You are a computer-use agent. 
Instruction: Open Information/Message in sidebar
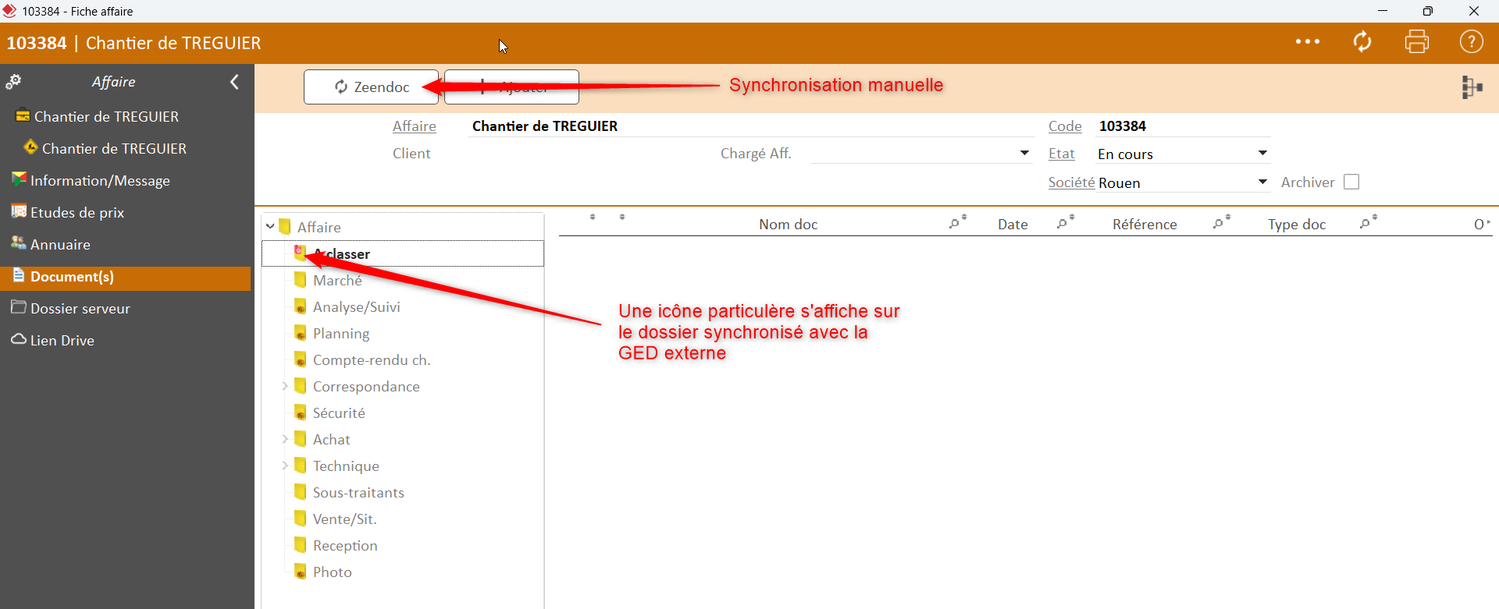tap(100, 181)
